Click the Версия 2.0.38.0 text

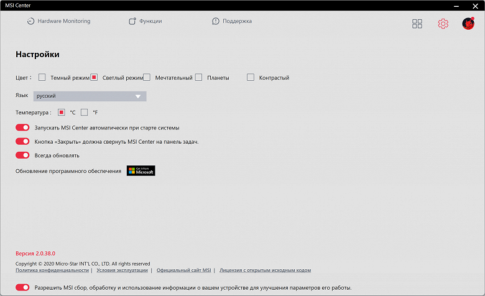[35, 253]
